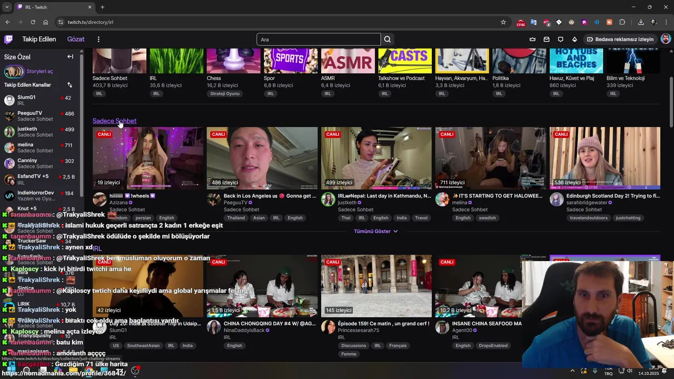Screen dimensions: 674x379
Task: Click the orange extension icon in toolbar
Action: coord(609,22)
